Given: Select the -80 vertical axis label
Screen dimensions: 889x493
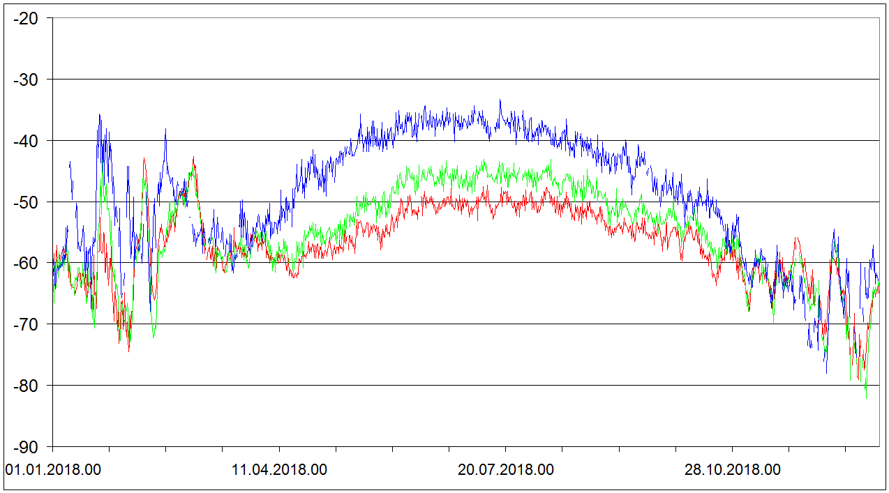Looking at the screenshot, I should (x=27, y=386).
